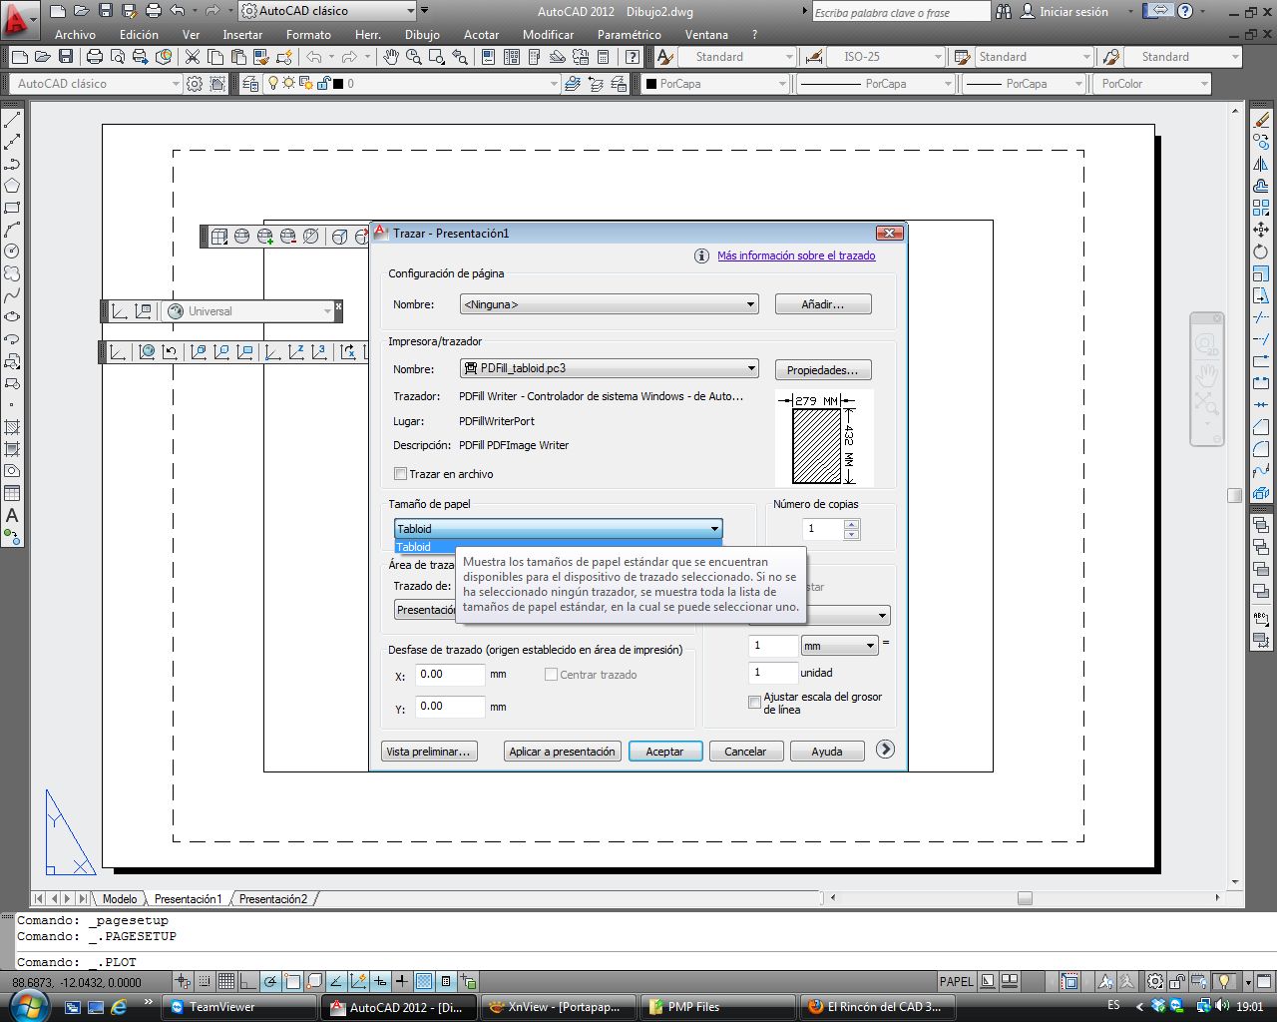Screen dimensions: 1277x1022
Task: Click the binoculars search icon
Action: [x=1004, y=12]
